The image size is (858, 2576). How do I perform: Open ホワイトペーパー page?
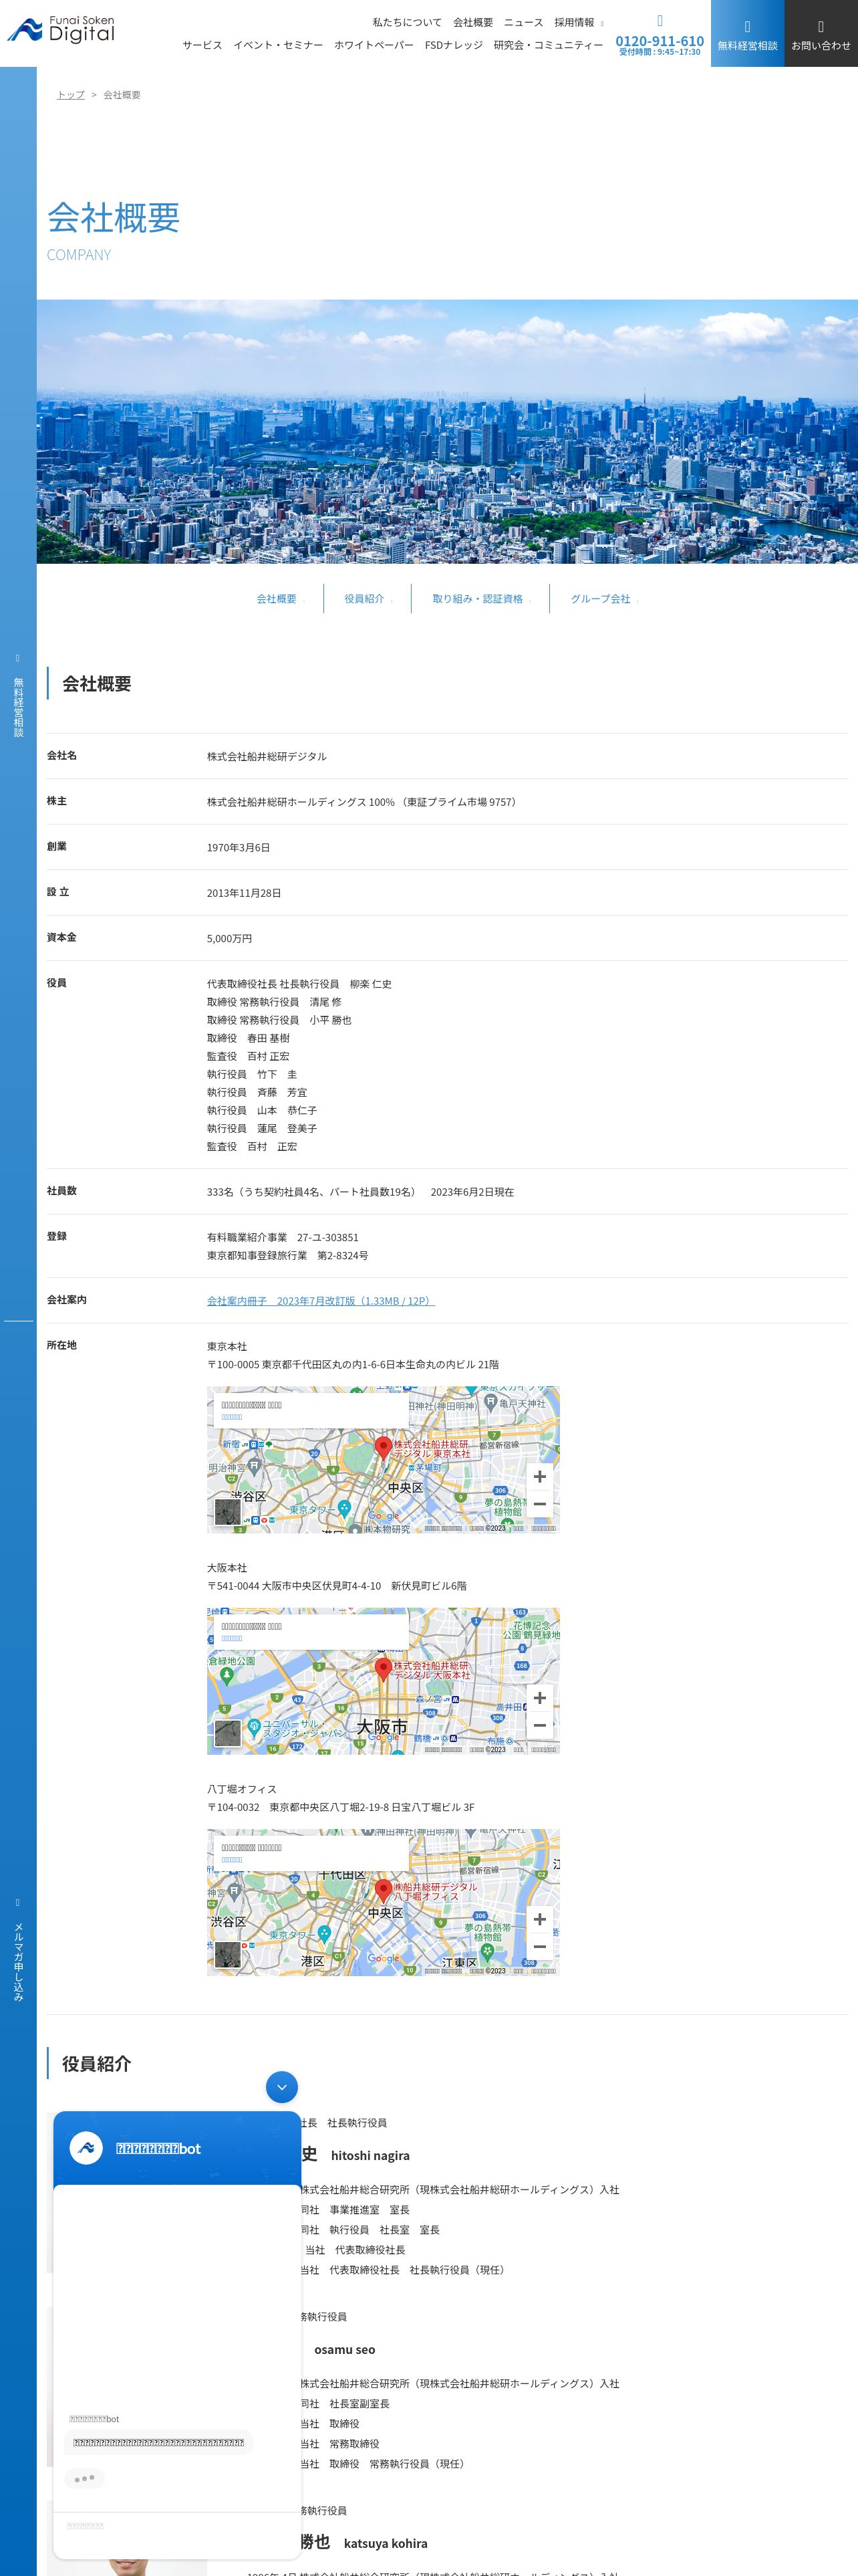(374, 45)
